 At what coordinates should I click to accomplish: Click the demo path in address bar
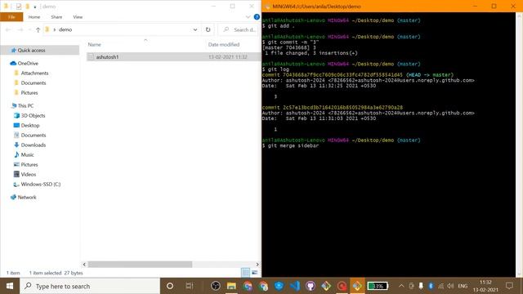65,29
